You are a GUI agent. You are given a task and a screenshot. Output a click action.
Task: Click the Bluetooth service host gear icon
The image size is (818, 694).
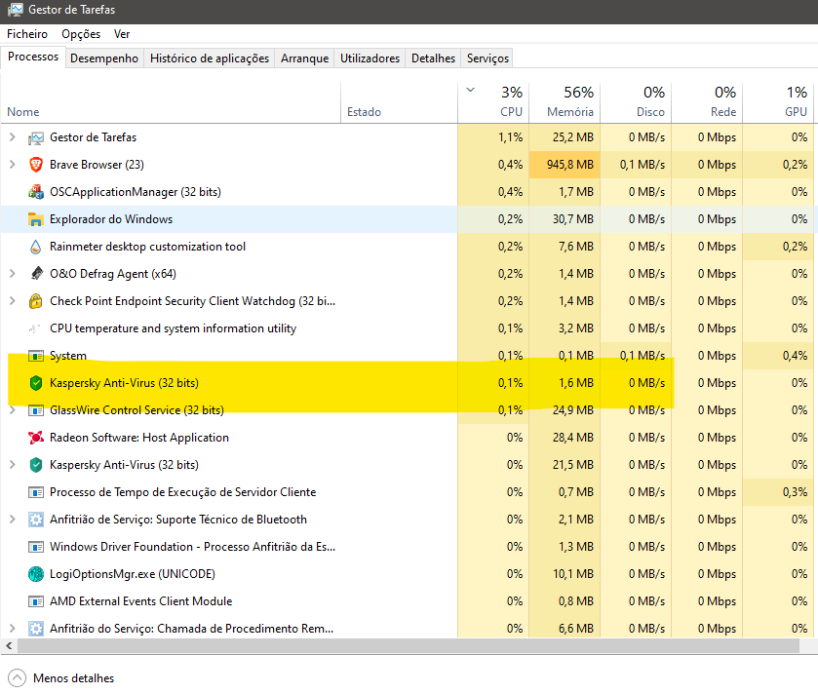point(35,520)
